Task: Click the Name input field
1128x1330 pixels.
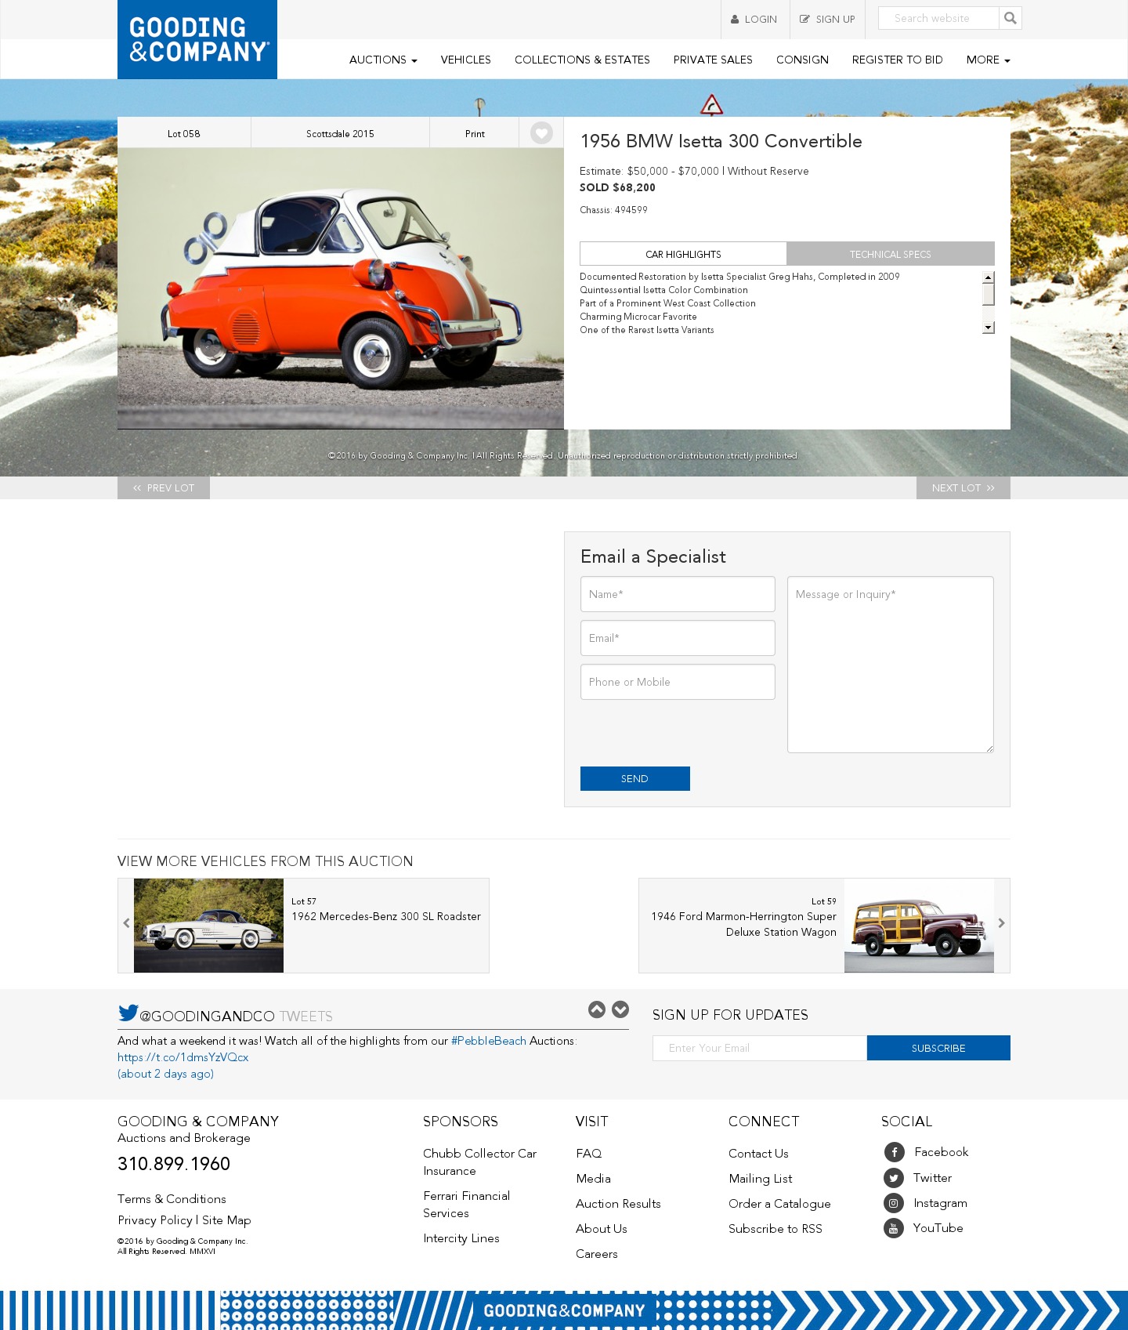Action: [678, 594]
